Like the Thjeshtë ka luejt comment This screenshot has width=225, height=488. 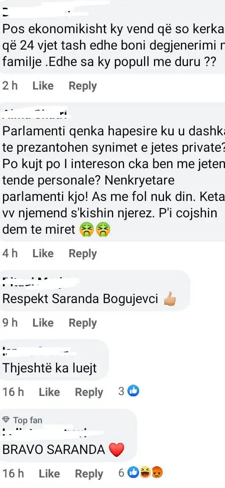click(x=49, y=392)
